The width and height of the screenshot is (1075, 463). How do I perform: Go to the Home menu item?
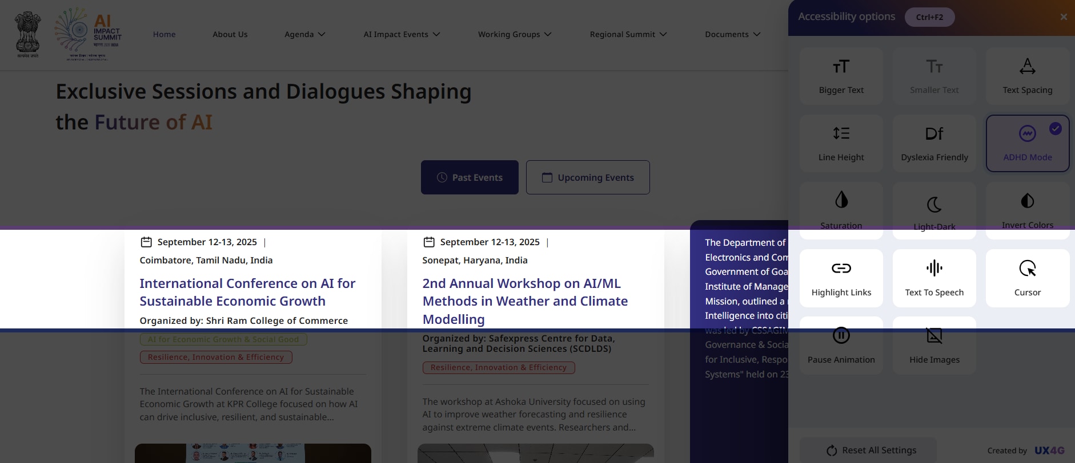[x=164, y=34]
